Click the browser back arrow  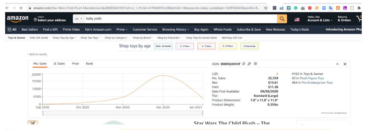(x=7, y=8)
